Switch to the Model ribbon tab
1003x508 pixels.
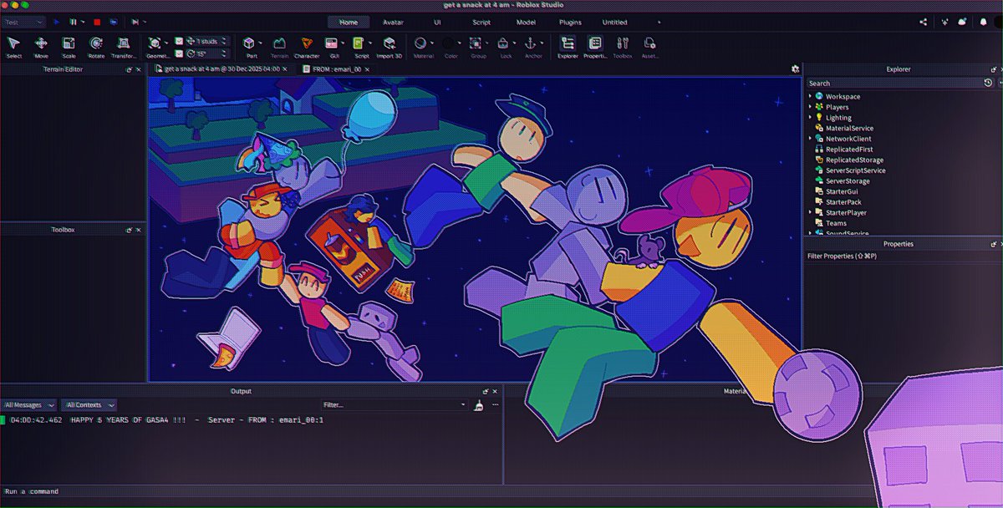526,23
